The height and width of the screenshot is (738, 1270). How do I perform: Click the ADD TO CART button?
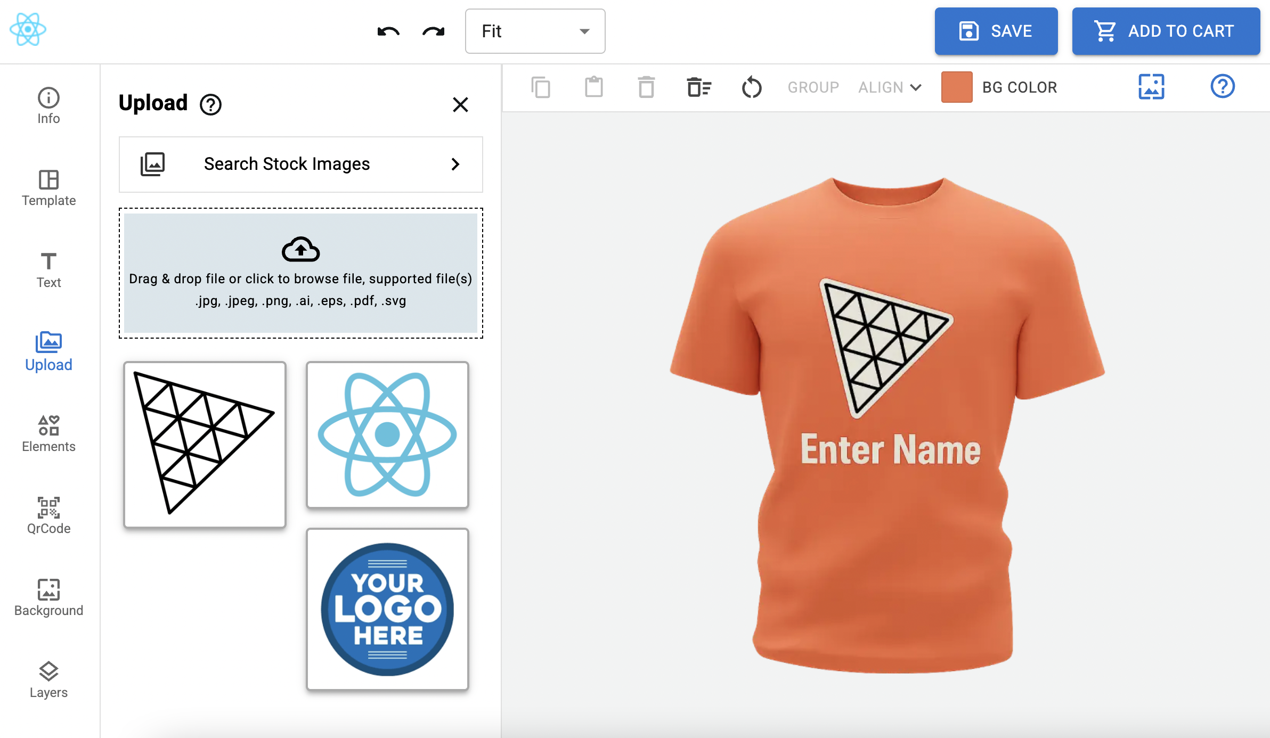point(1166,31)
